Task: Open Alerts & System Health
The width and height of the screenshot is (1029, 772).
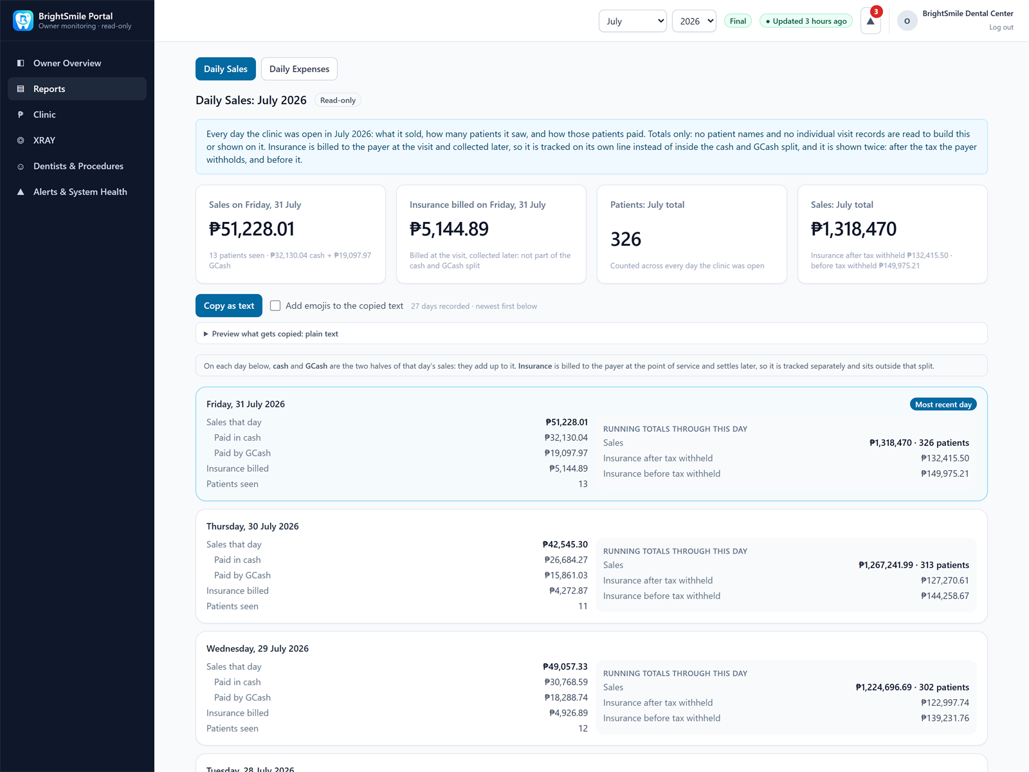Action: click(x=77, y=192)
